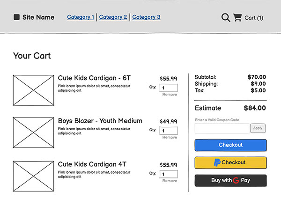
Task: Go to Category 2 page
Action: click(x=113, y=17)
